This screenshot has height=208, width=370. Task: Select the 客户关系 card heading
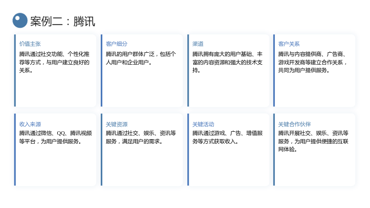click(289, 44)
